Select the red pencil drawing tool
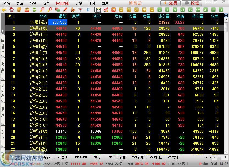229x167 pixels. [x=65, y=10]
